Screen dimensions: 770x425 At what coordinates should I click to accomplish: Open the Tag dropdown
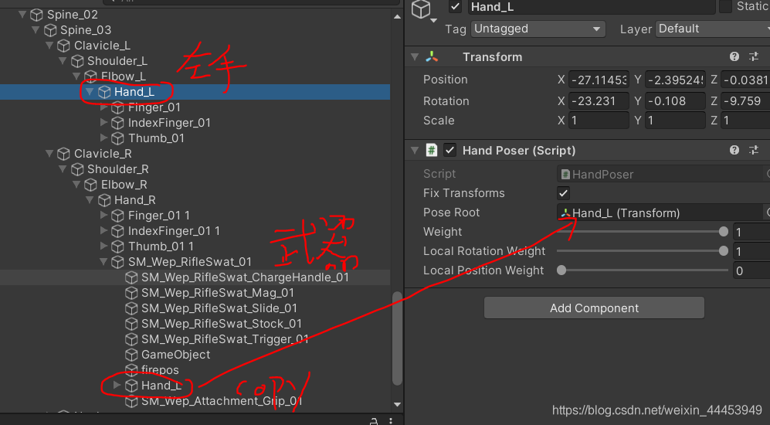tap(538, 29)
